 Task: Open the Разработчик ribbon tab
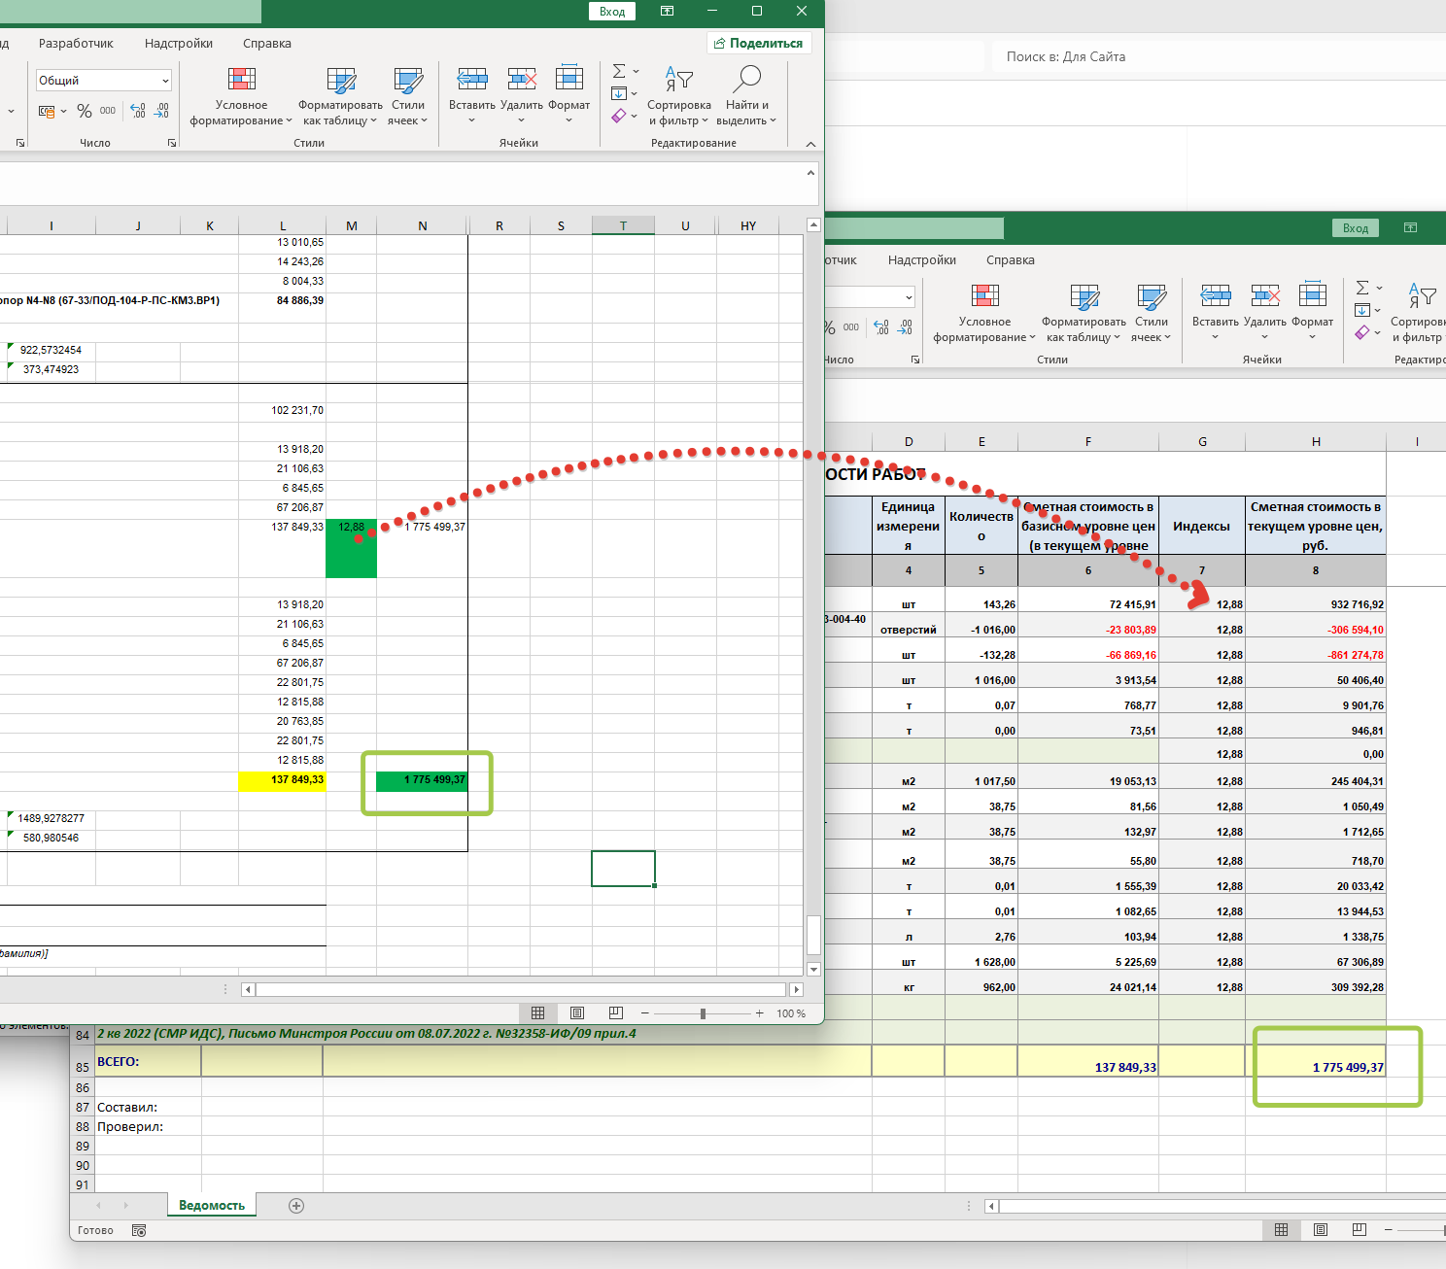[76, 44]
